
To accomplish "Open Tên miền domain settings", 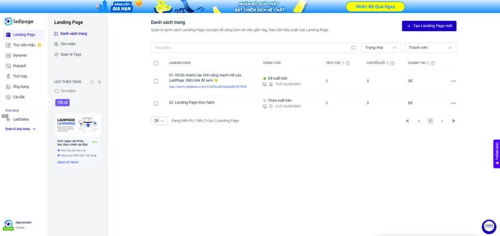I will [x=65, y=44].
